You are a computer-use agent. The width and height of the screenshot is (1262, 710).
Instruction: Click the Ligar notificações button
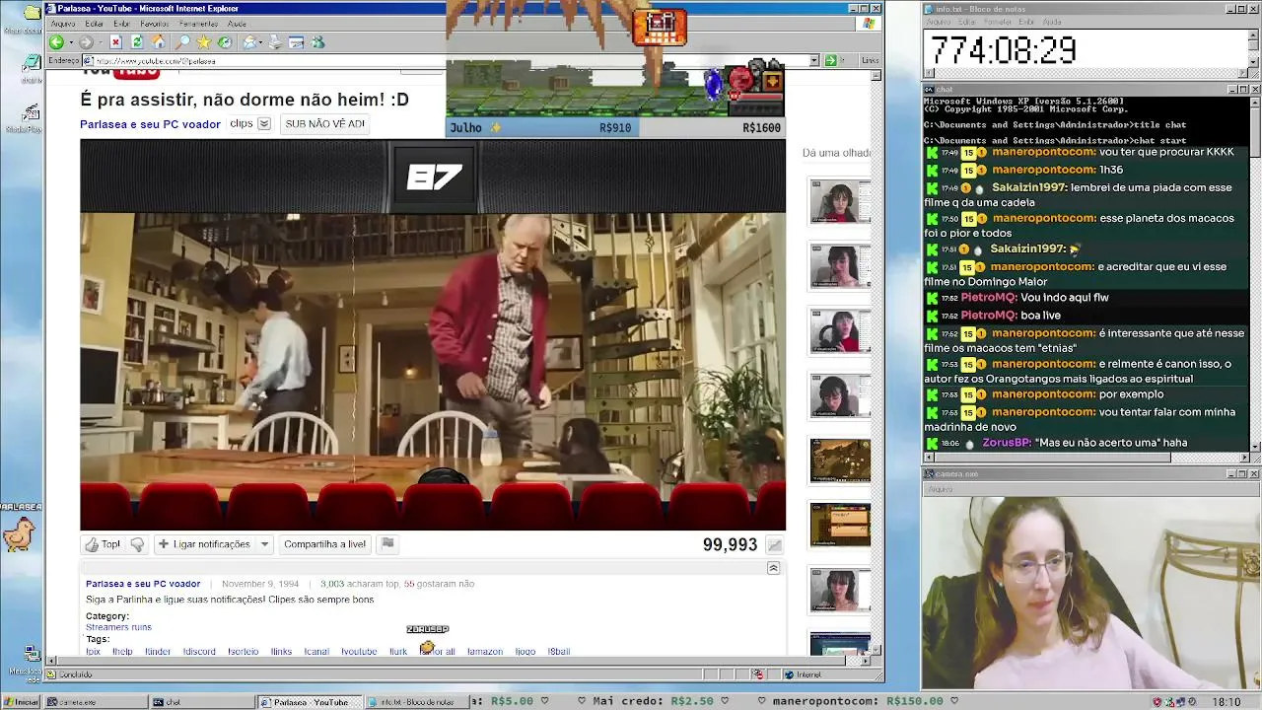point(204,544)
